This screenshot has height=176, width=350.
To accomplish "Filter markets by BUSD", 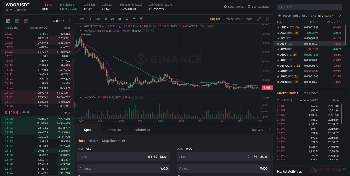I will 297,16.
